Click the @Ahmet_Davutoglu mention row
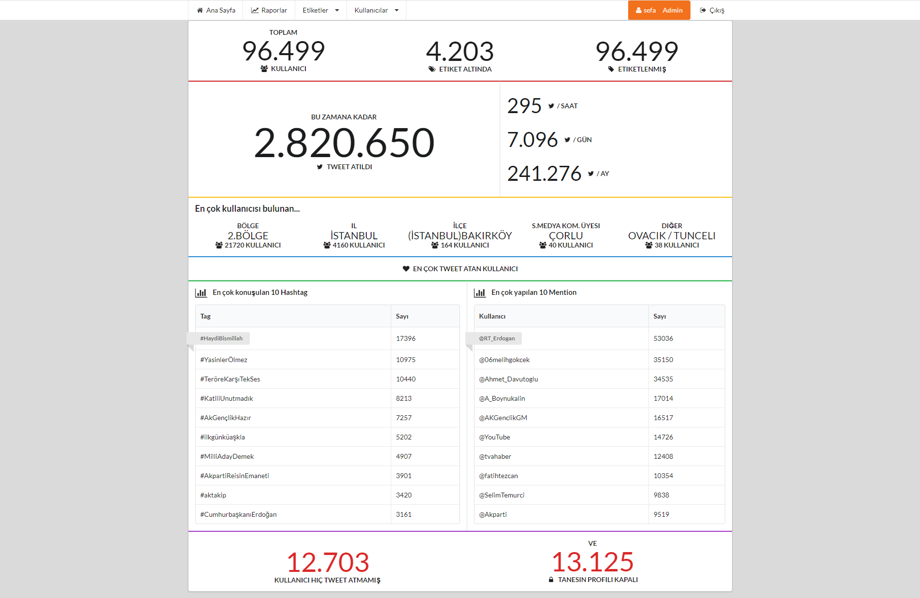The image size is (920, 598). pos(599,379)
